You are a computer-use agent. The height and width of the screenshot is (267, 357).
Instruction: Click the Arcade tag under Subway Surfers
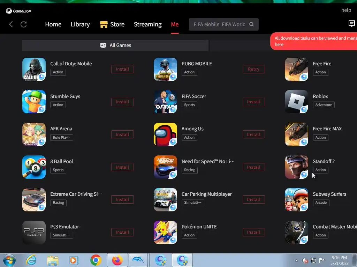click(x=321, y=203)
